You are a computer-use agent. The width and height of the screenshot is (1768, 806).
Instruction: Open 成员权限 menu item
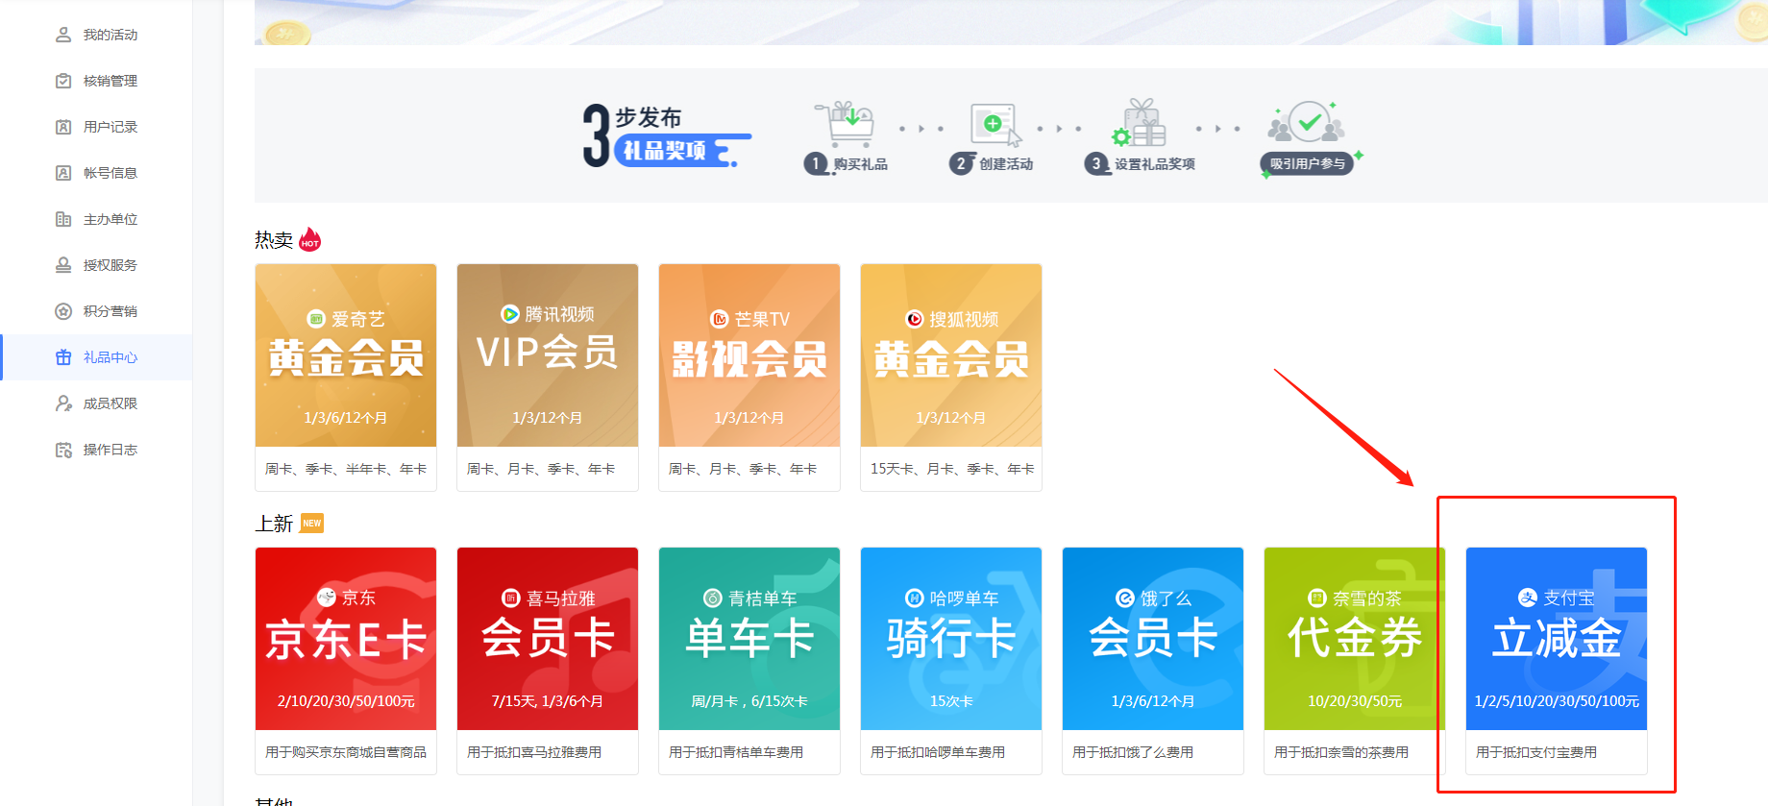[97, 403]
